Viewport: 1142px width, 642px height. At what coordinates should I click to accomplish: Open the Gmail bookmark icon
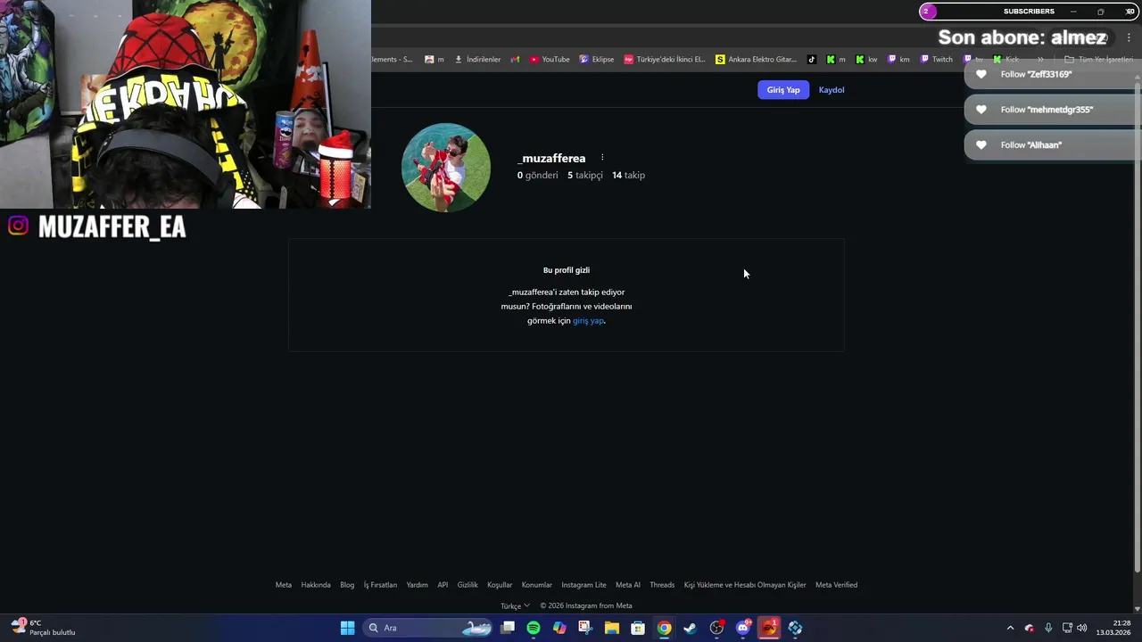tap(515, 60)
